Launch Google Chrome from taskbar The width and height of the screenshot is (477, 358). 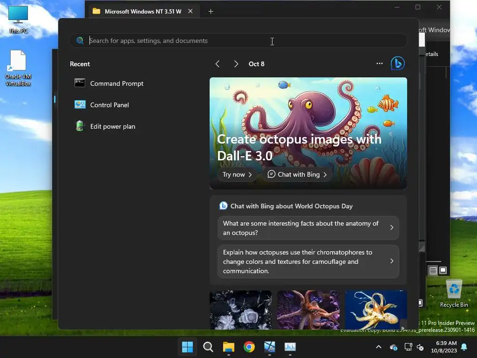point(249,347)
